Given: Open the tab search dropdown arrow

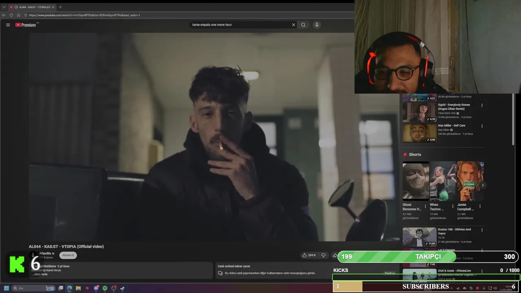Looking at the screenshot, I should pyautogui.click(x=4, y=7).
